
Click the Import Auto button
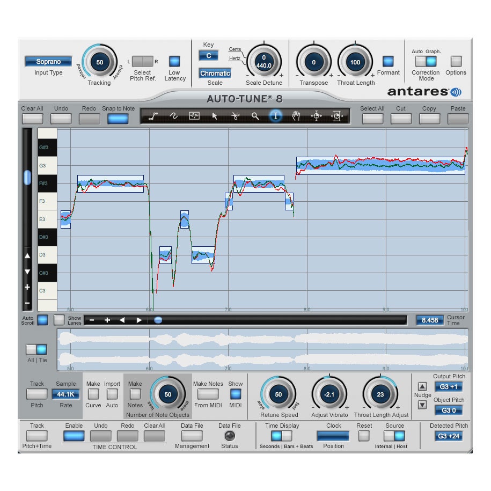(x=112, y=394)
